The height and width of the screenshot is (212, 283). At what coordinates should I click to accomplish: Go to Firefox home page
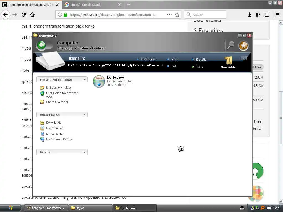pyautogui.click(x=32, y=15)
